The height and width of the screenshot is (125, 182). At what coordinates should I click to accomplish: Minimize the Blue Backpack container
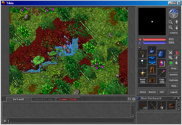click(x=175, y=98)
